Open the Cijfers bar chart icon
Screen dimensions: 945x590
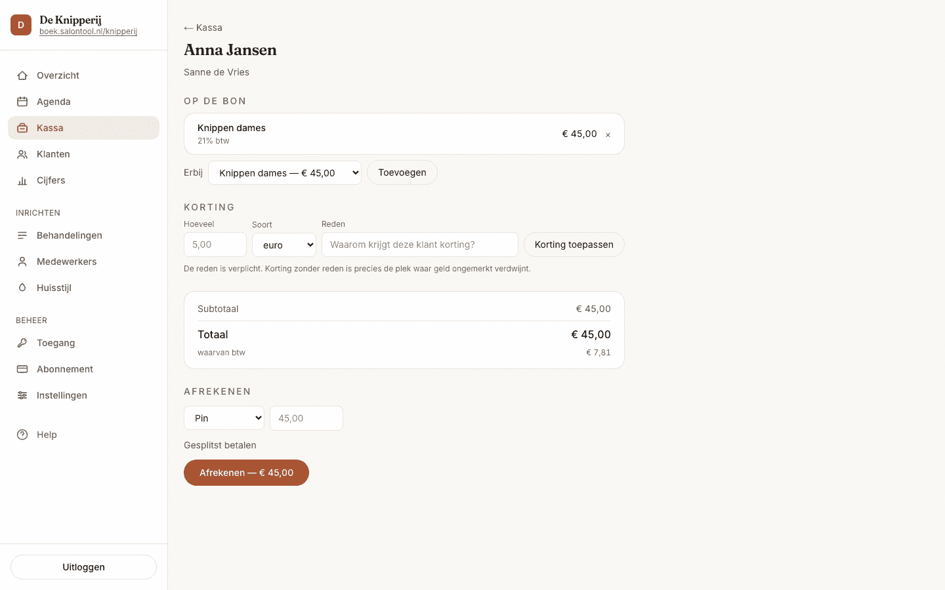(x=22, y=180)
